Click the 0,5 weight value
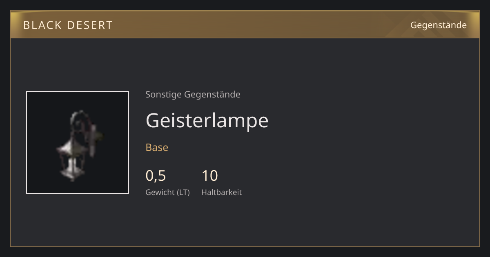 pos(156,176)
